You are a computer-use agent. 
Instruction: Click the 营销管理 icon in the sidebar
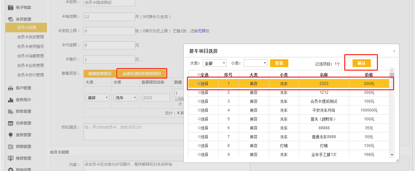(x=10, y=147)
